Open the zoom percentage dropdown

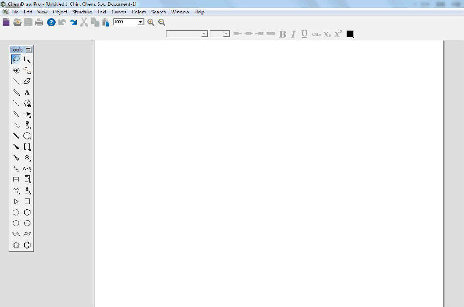tap(141, 22)
